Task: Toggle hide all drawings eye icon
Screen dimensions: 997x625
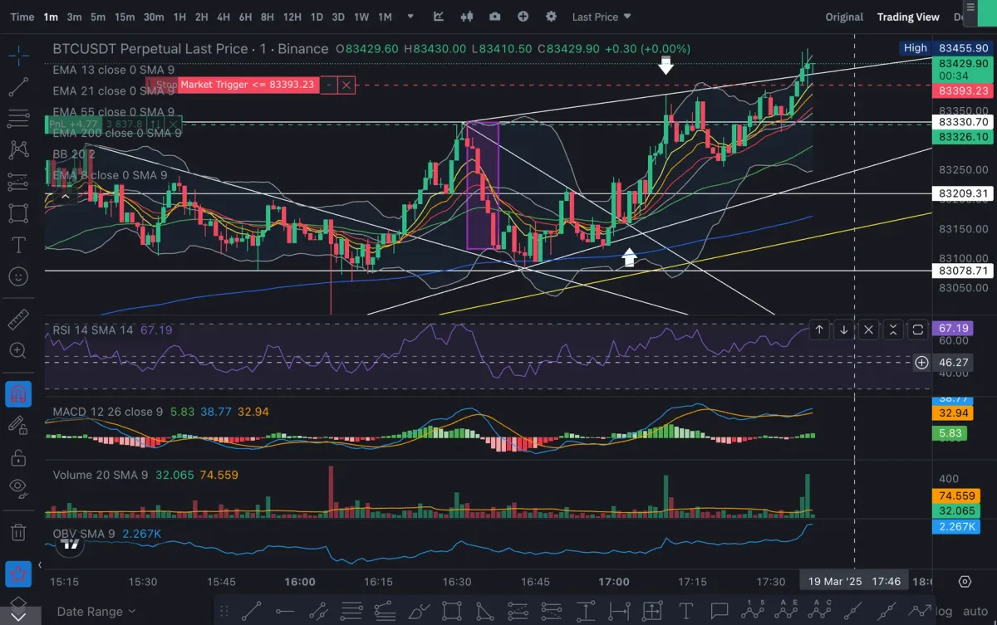Action: 18,488
